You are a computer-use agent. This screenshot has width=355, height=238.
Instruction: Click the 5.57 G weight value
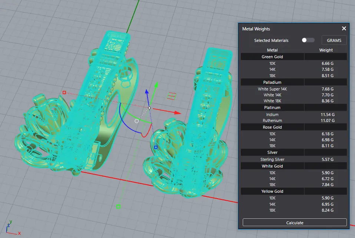[327, 159]
